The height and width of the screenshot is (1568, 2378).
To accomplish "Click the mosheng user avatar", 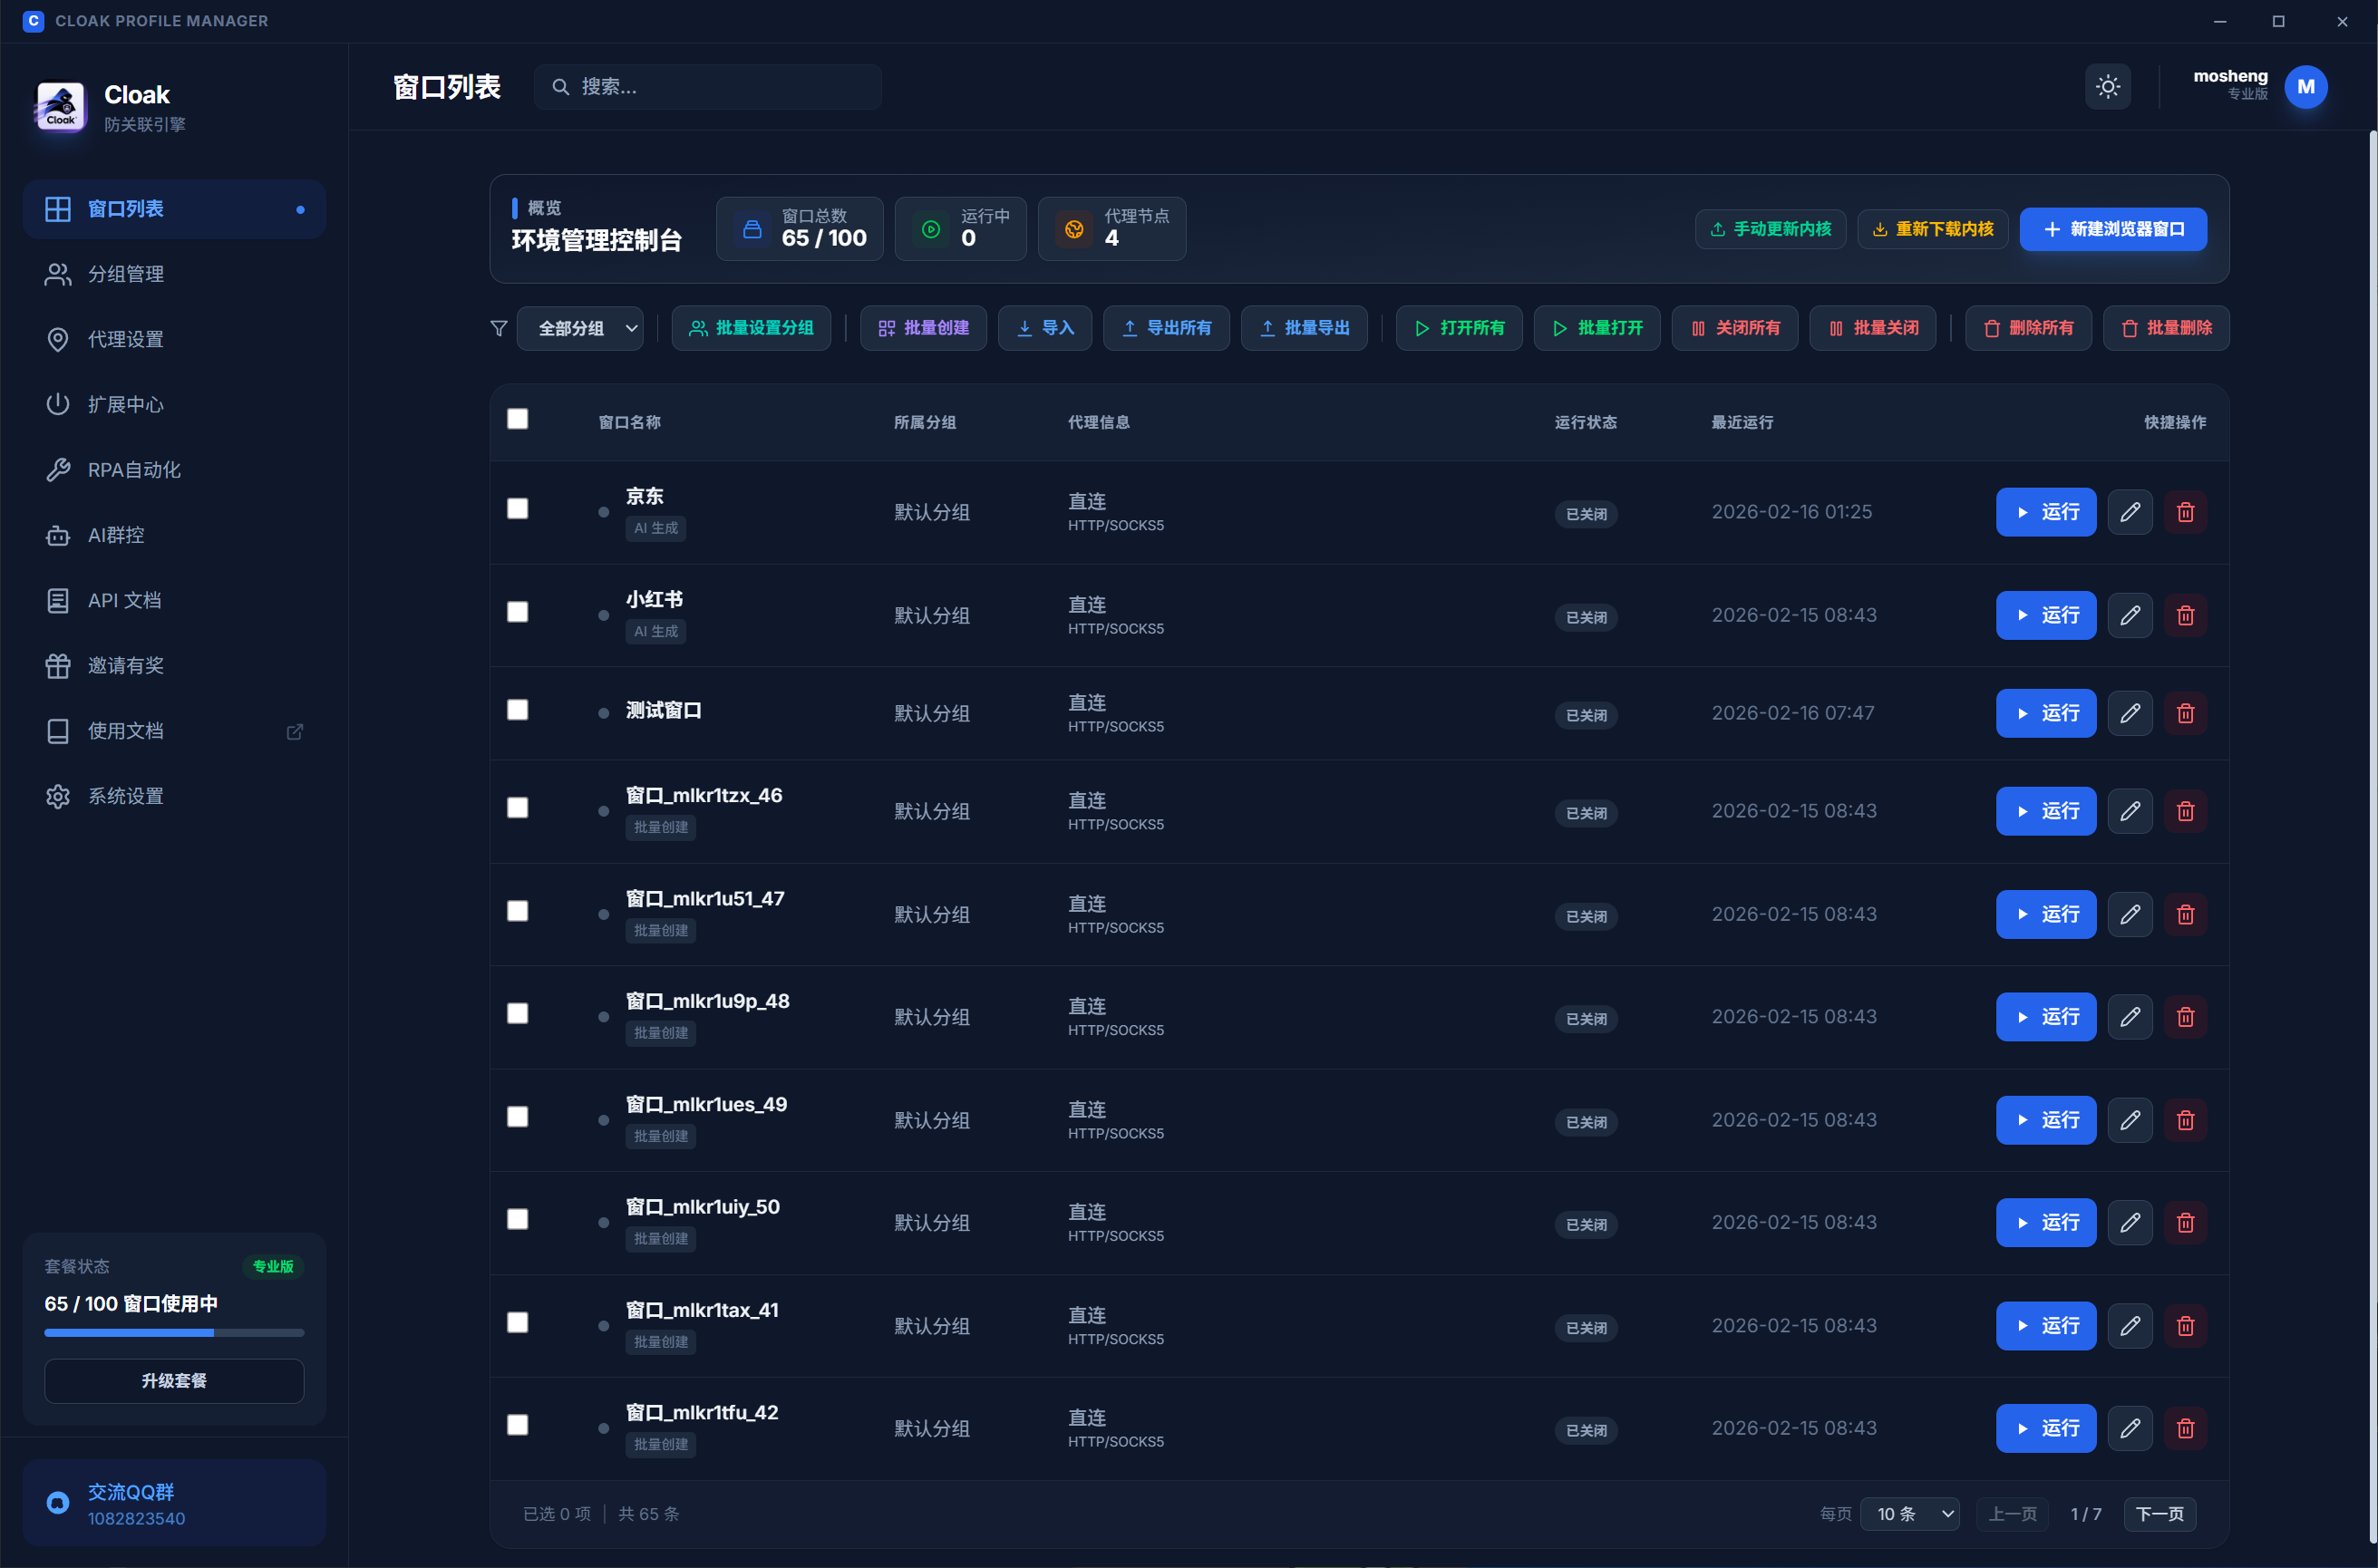I will (x=2305, y=87).
